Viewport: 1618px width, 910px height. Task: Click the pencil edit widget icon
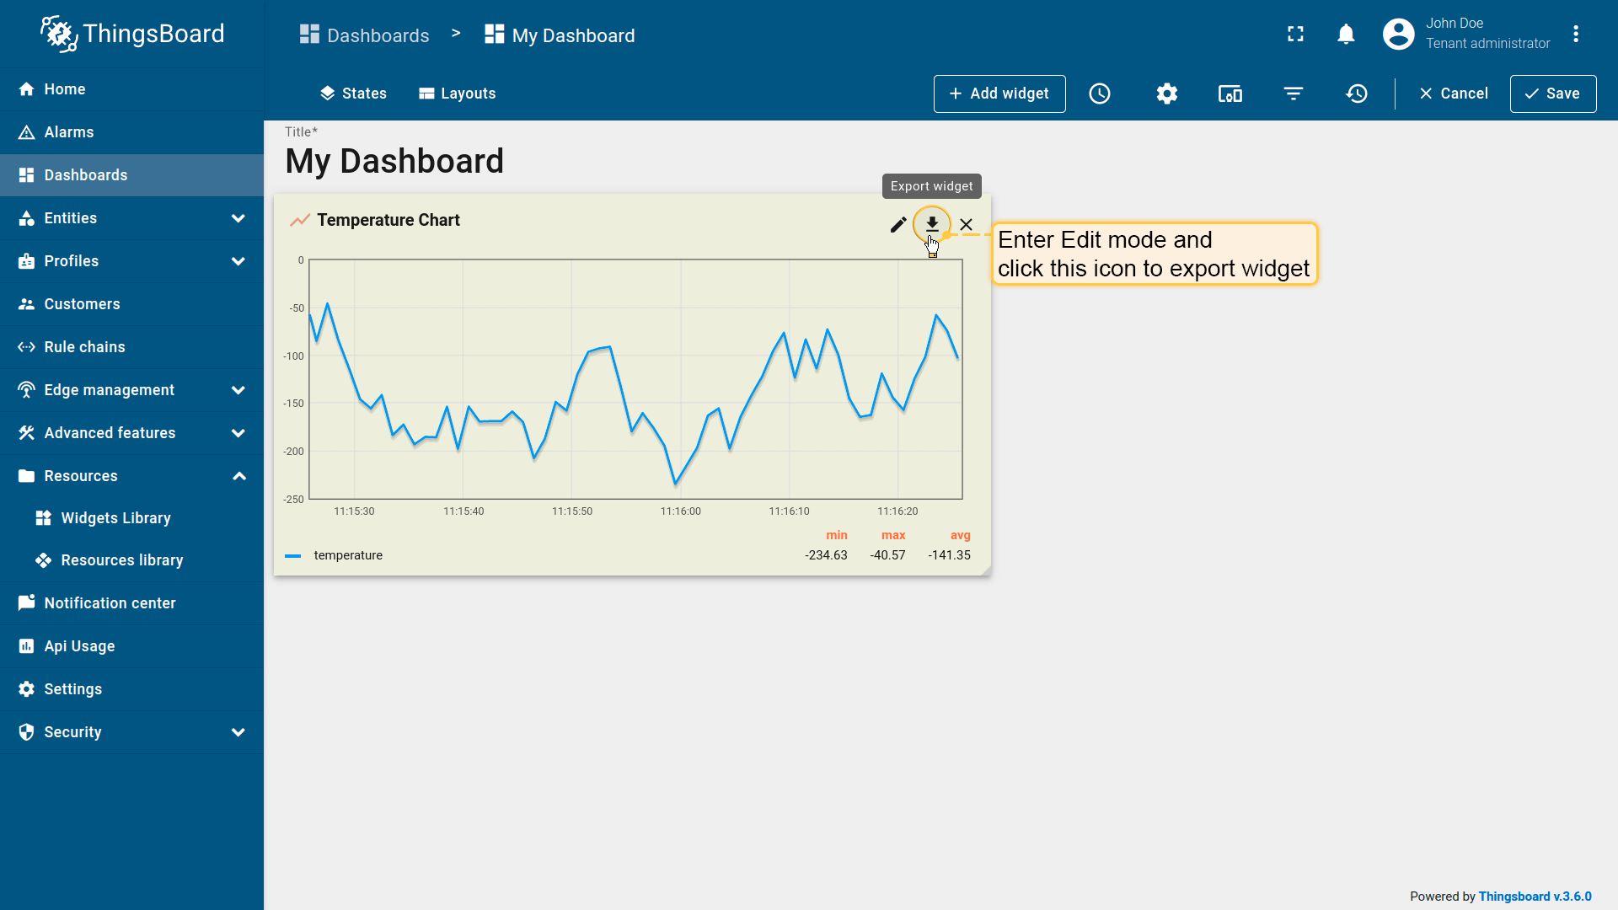coord(898,224)
